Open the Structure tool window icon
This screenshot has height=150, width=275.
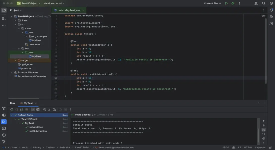[x=4, y=18]
